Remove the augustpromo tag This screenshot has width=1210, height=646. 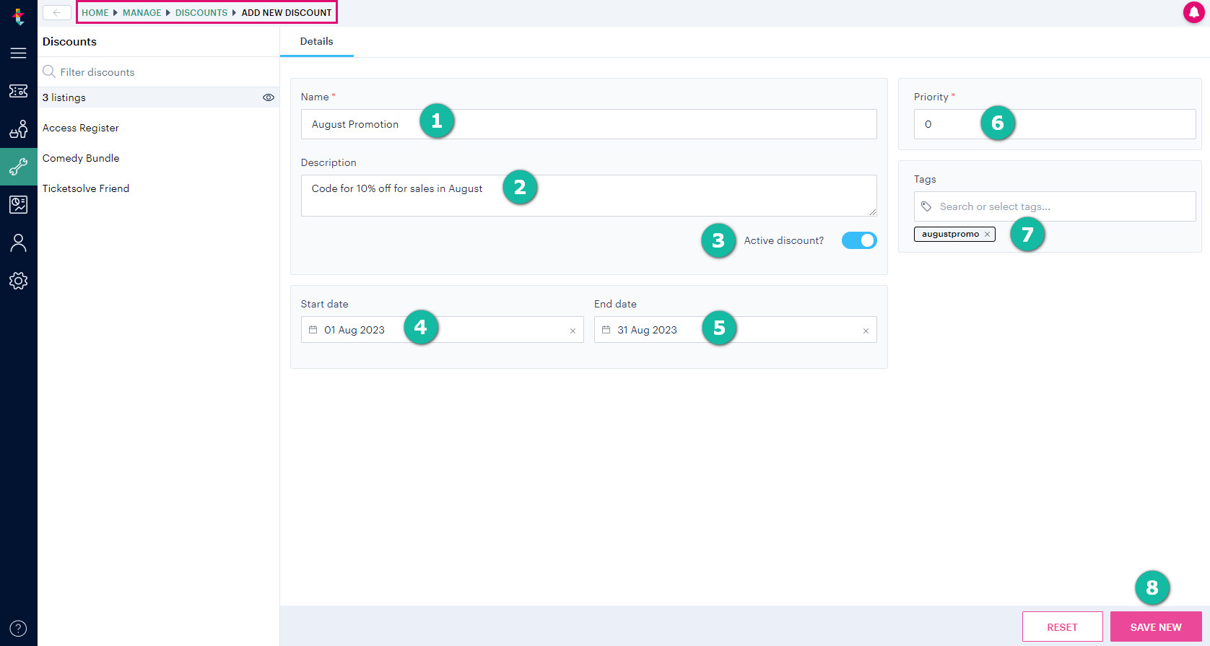pos(987,235)
